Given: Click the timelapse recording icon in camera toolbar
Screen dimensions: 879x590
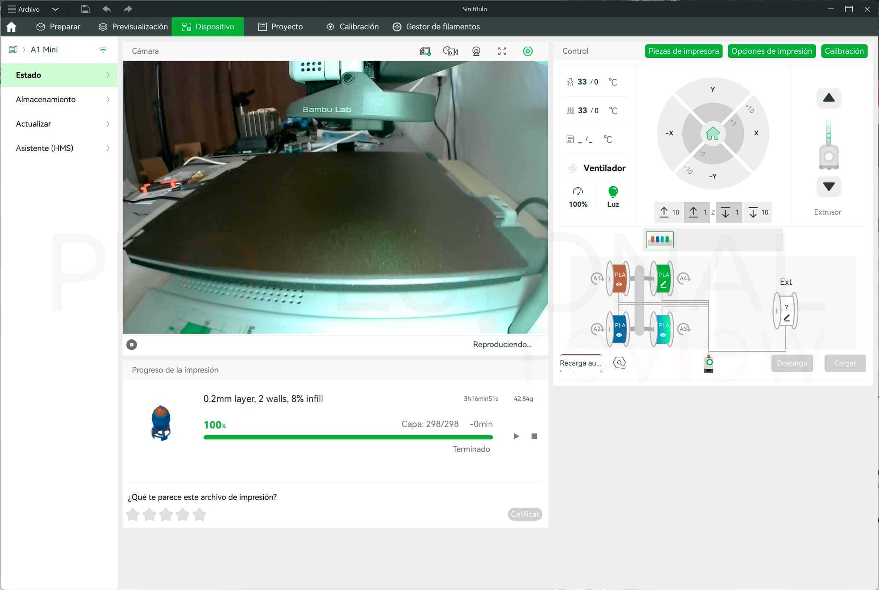Looking at the screenshot, I should [450, 51].
